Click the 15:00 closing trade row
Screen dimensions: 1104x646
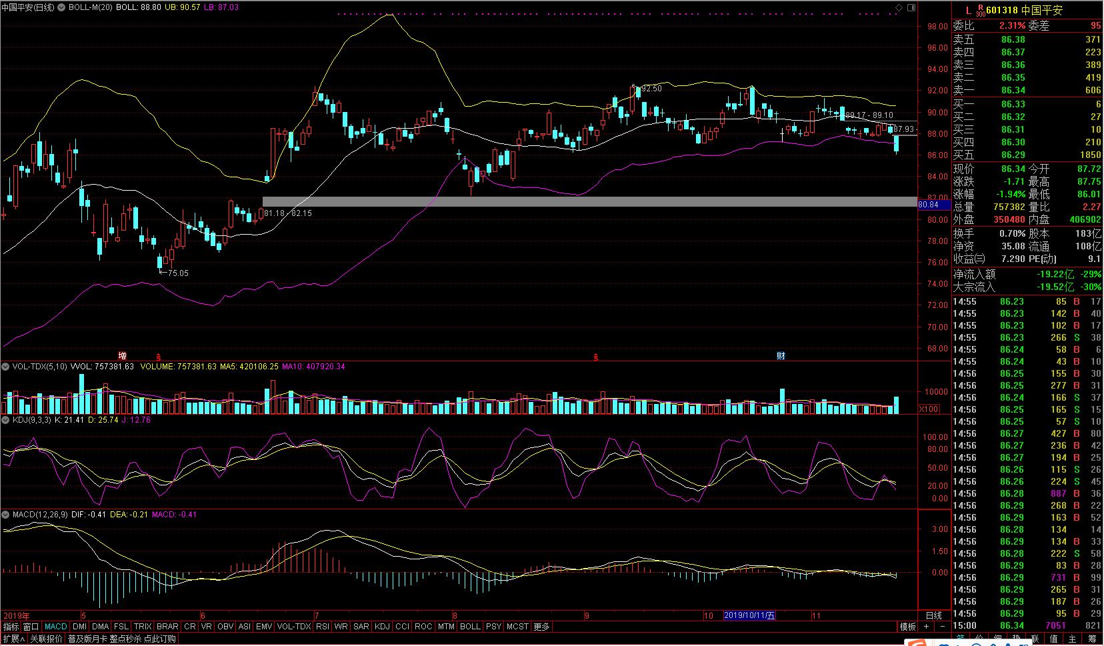1027,626
